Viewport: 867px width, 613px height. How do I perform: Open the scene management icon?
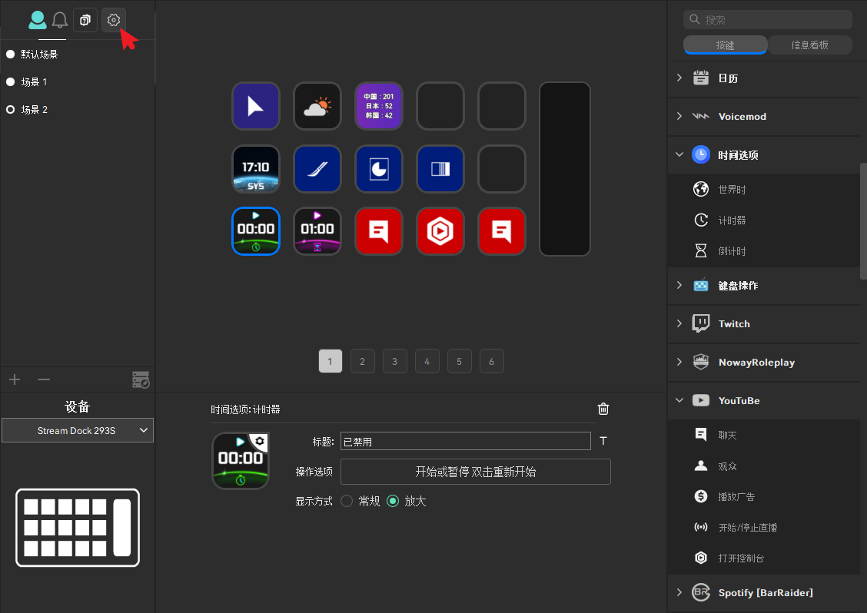pyautogui.click(x=141, y=379)
